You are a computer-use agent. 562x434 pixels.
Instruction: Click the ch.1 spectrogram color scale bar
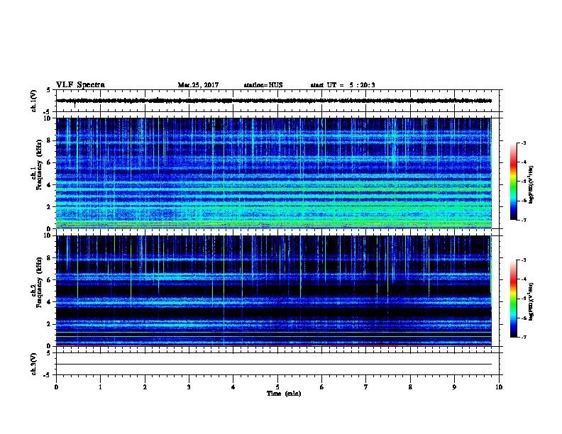pos(513,182)
